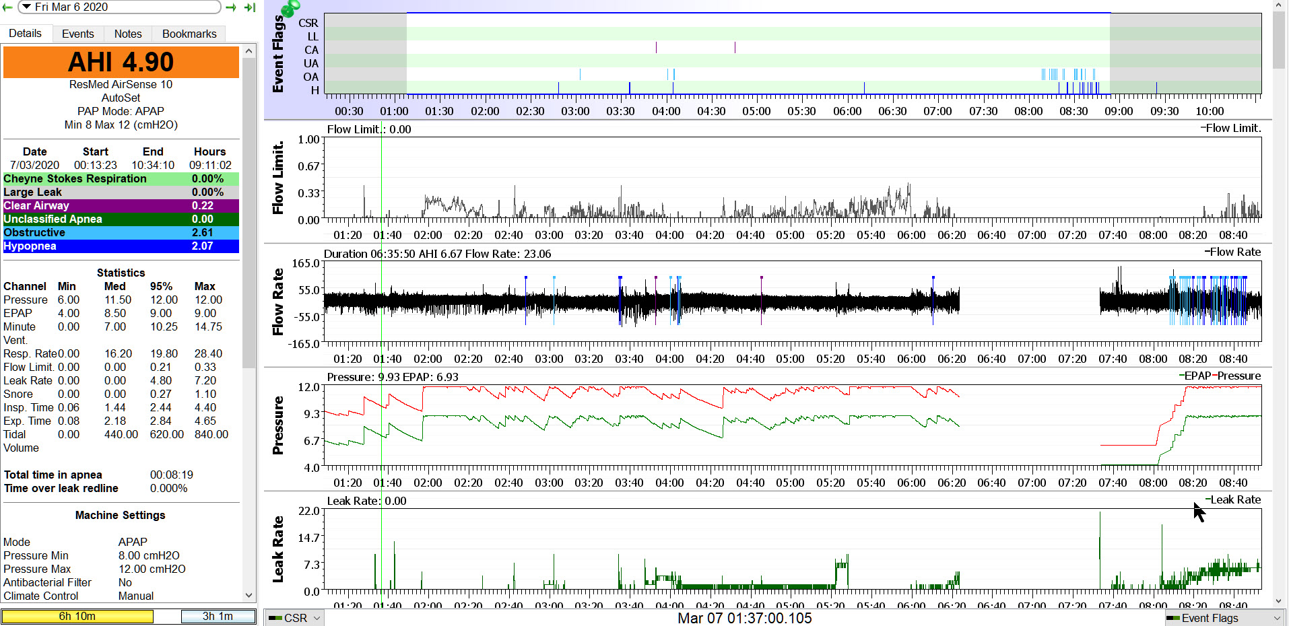Click the Flow Rate graph vertical title
This screenshot has height=626, width=1289.
click(277, 302)
